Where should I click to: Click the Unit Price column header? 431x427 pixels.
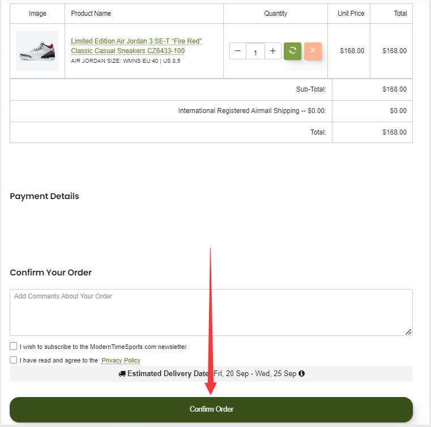pos(351,14)
